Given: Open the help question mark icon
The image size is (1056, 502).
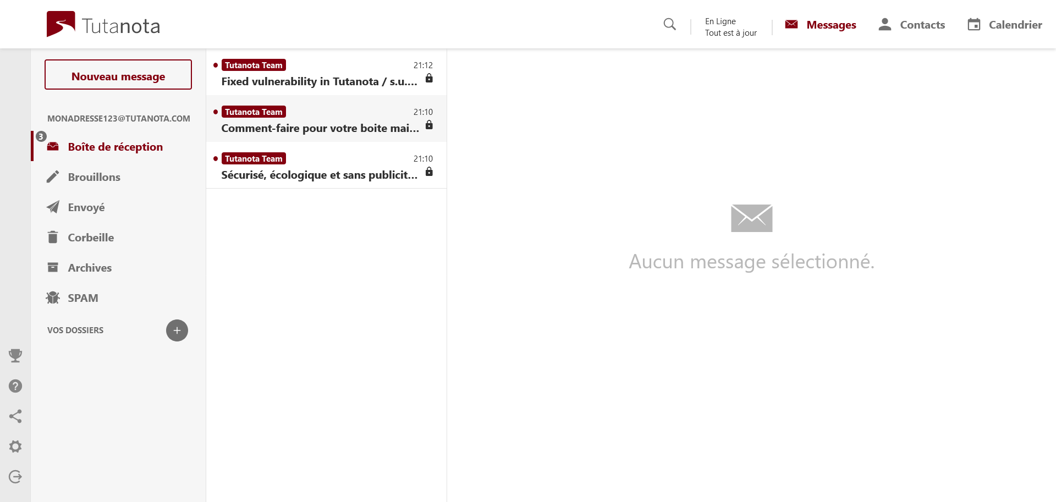Looking at the screenshot, I should click(x=15, y=386).
